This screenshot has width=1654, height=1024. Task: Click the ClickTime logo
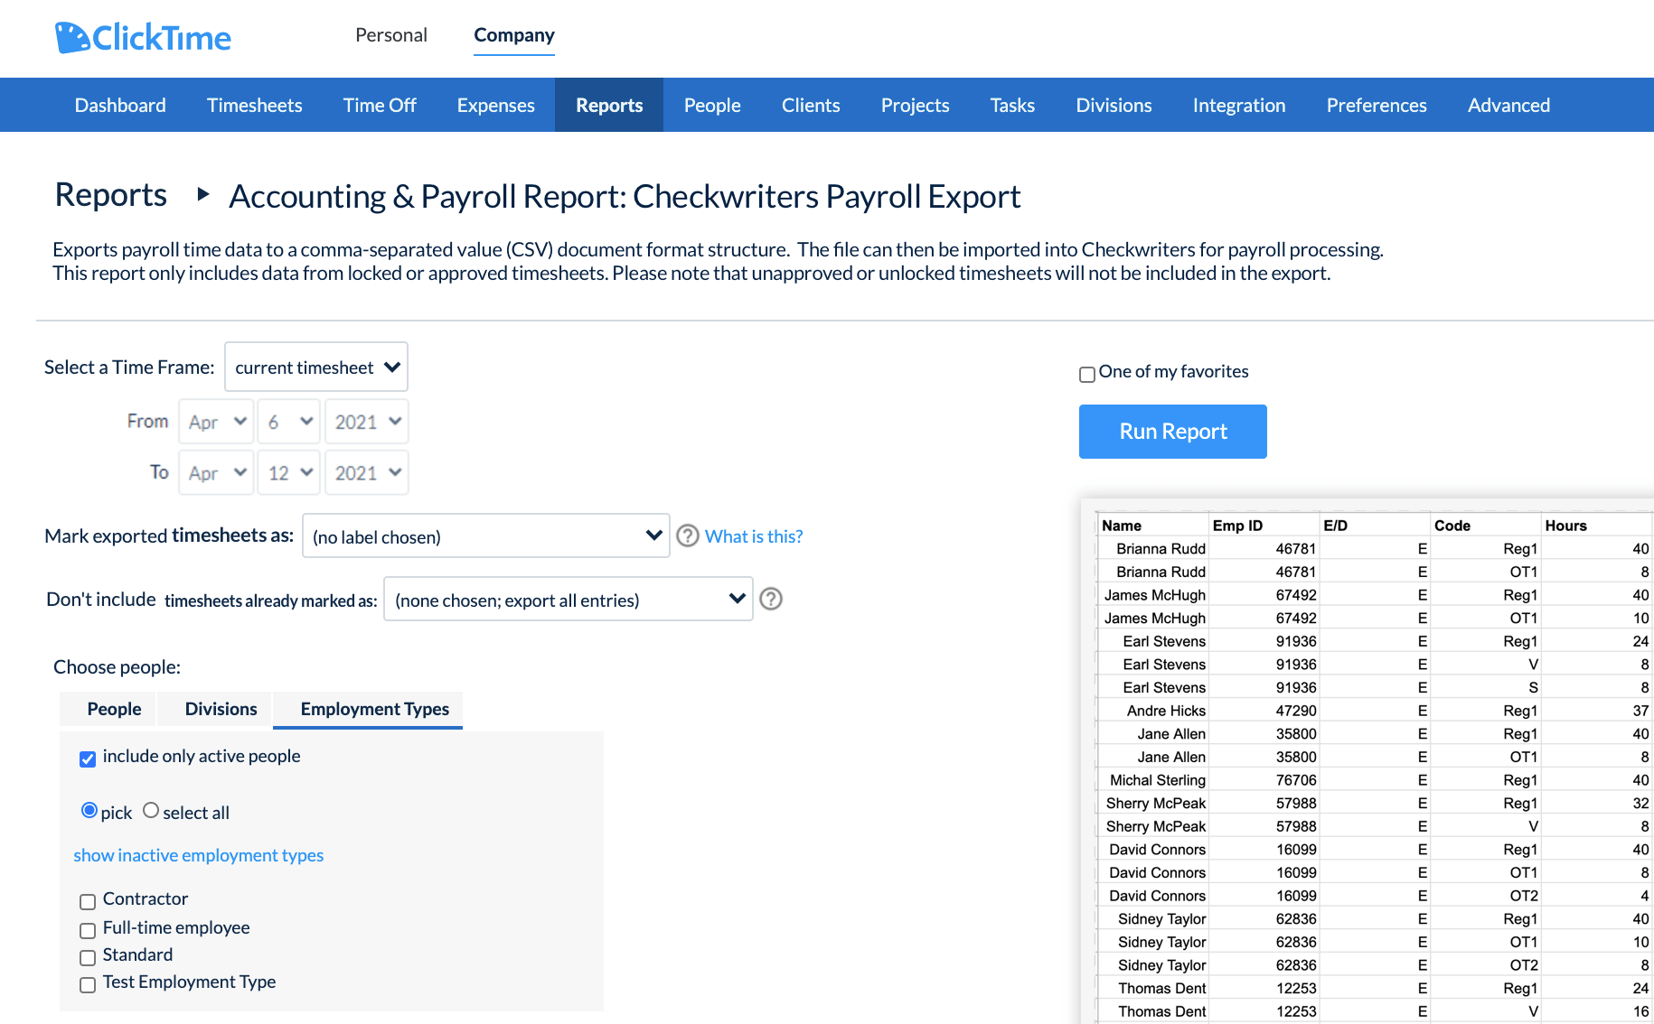143,37
